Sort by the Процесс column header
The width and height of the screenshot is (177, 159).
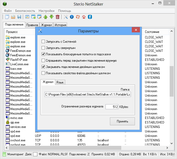click(19, 32)
